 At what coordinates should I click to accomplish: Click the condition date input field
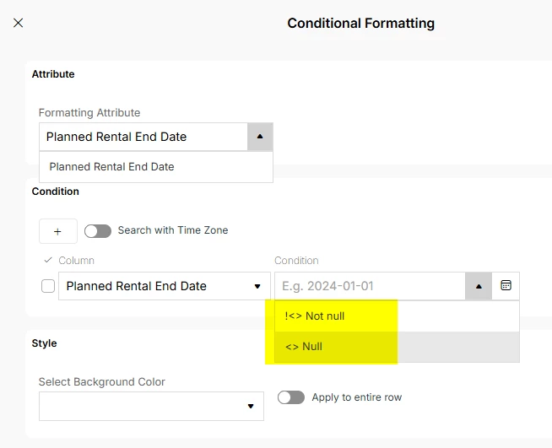(369, 286)
